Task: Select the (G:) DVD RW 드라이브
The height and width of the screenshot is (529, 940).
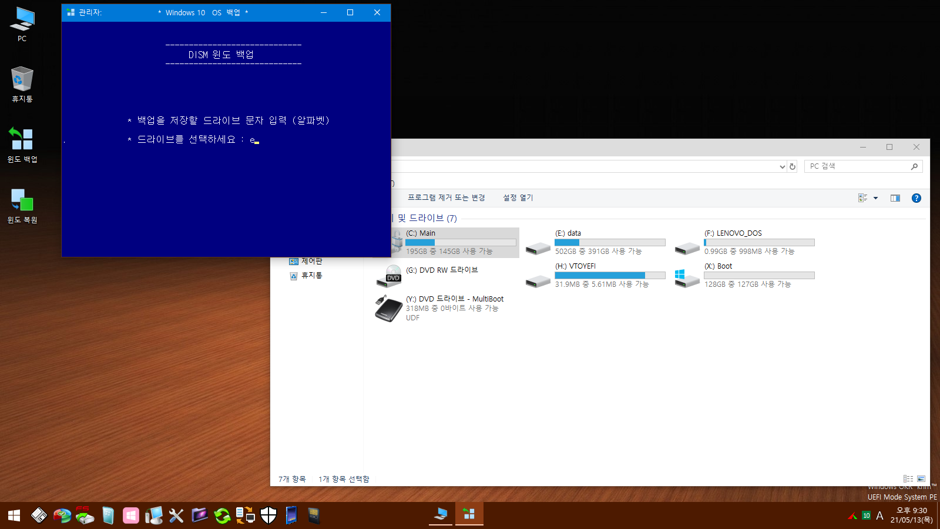Action: [x=427, y=274]
